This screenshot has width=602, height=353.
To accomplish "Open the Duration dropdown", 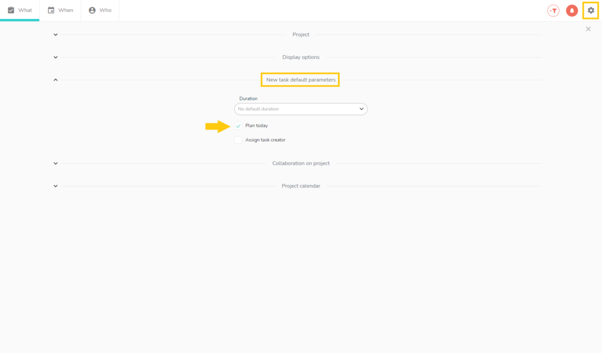I will pos(300,109).
